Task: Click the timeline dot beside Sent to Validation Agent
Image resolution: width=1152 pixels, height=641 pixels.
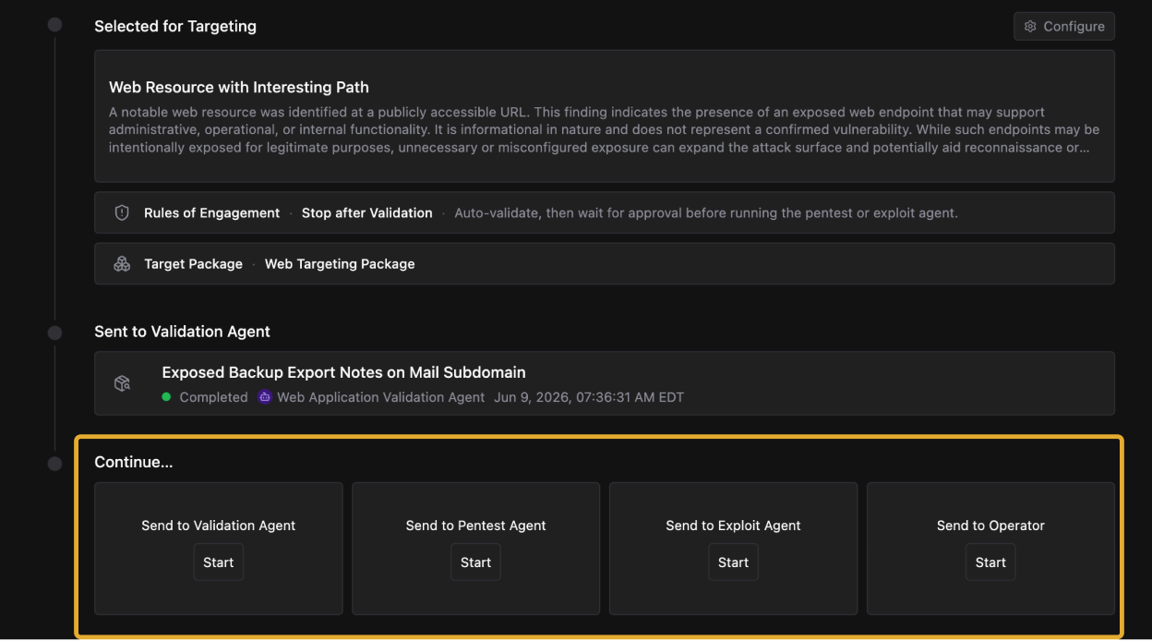Action: tap(54, 333)
